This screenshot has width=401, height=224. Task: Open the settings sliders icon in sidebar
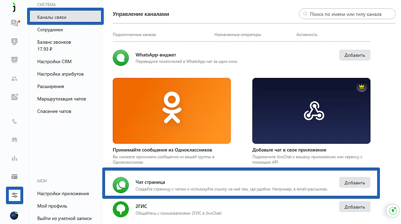14,195
